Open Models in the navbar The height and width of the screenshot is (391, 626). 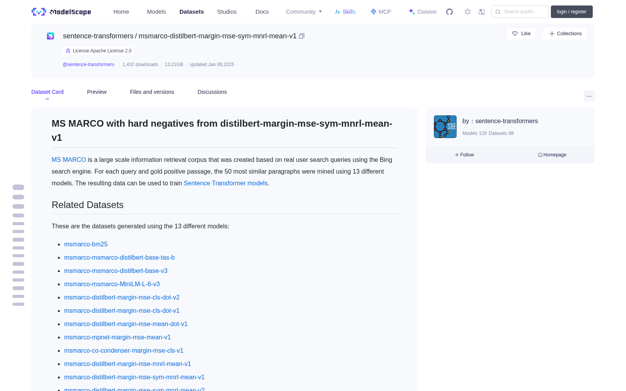pyautogui.click(x=156, y=12)
